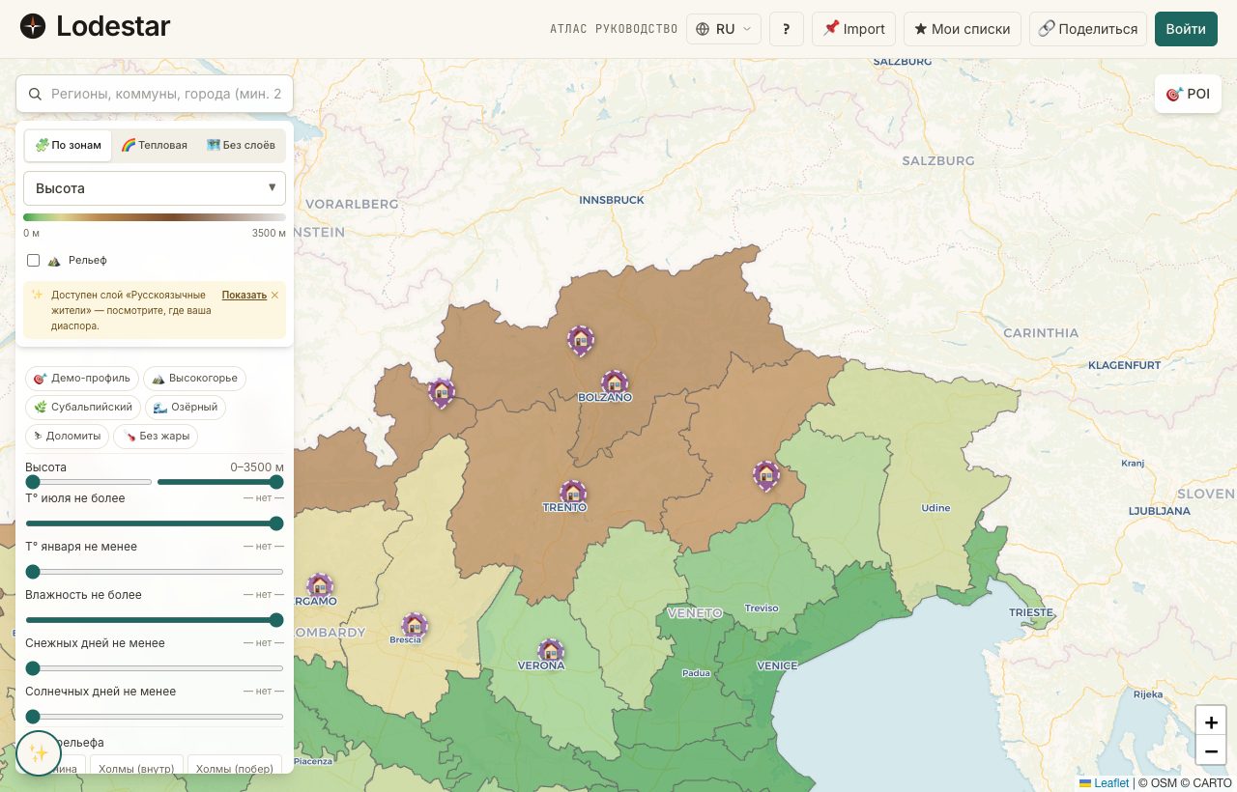Image resolution: width=1237 pixels, height=792 pixels.
Task: Apply the Демо-профиль preset chip
Action: [x=82, y=379]
